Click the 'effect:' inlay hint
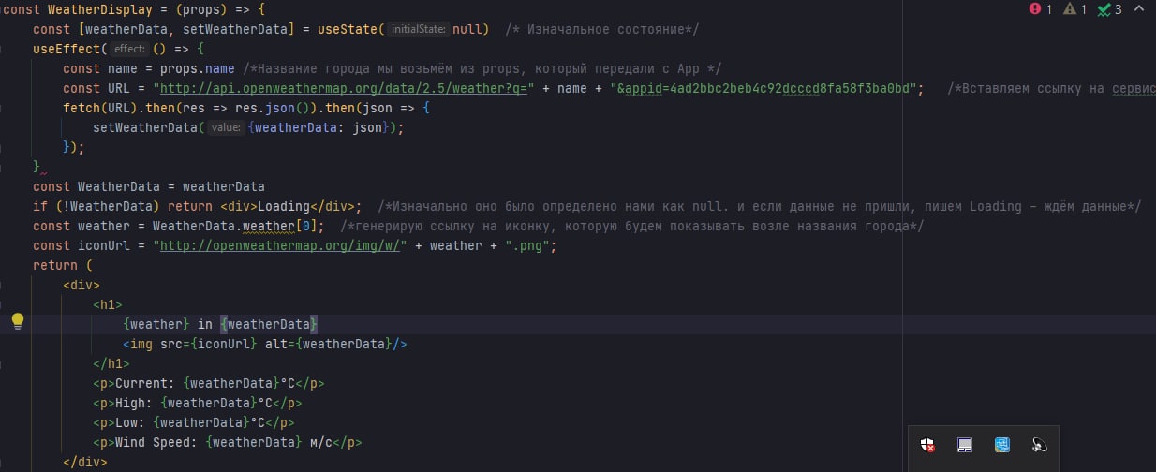The width and height of the screenshot is (1156, 472). (x=130, y=49)
